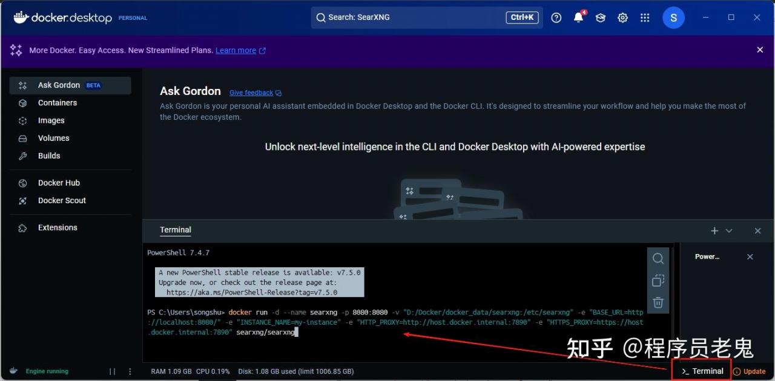The width and height of the screenshot is (775, 381).
Task: Click the Ctrl+K shortcut badge
Action: tap(522, 18)
